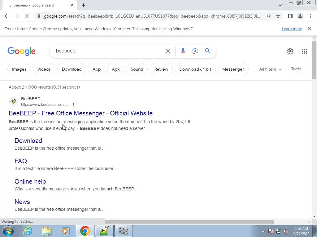Start voice search with microphone icon

point(183,51)
